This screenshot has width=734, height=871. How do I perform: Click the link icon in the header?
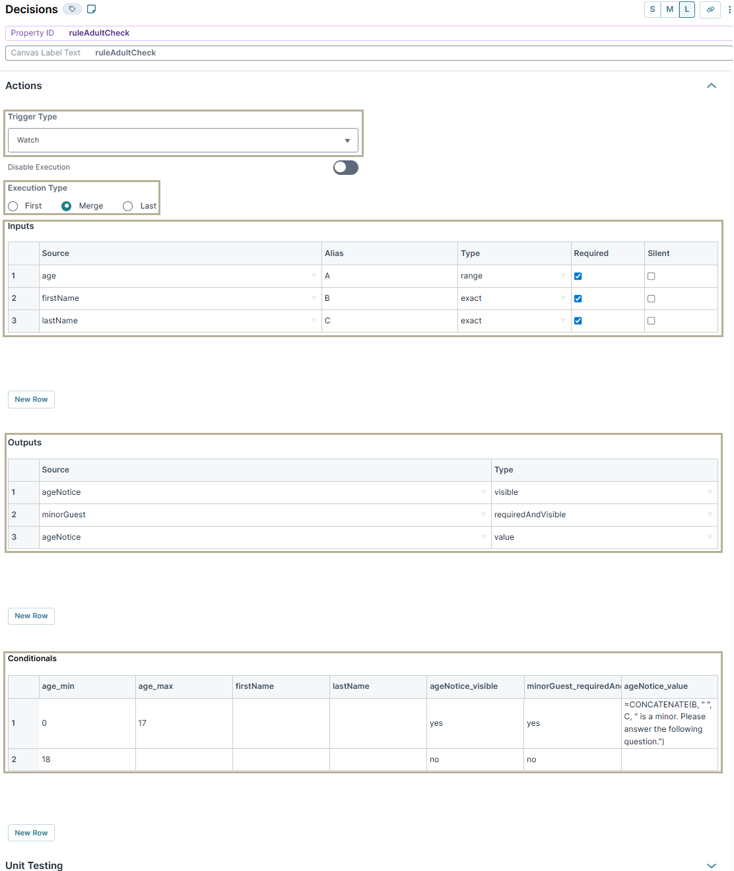point(710,9)
